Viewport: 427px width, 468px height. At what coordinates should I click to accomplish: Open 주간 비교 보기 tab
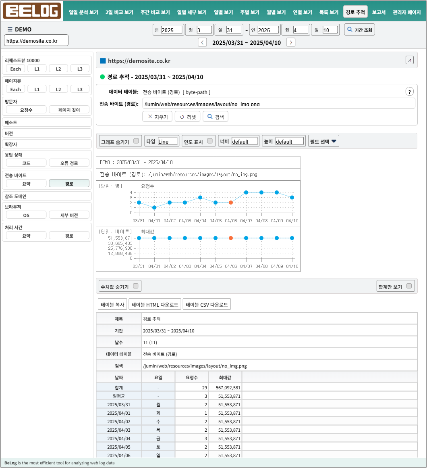click(155, 12)
